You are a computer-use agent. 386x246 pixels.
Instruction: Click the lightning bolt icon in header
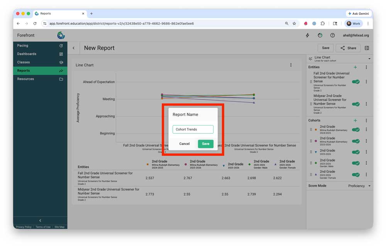(x=308, y=35)
